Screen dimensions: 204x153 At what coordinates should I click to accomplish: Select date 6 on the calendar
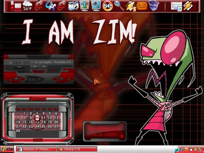(x=56, y=113)
